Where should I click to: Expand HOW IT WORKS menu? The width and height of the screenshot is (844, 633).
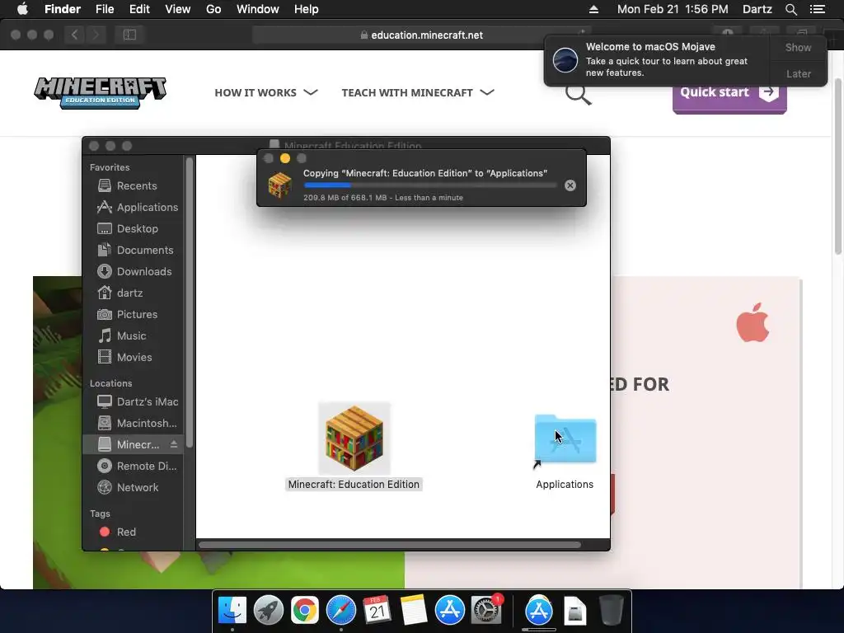[266, 92]
